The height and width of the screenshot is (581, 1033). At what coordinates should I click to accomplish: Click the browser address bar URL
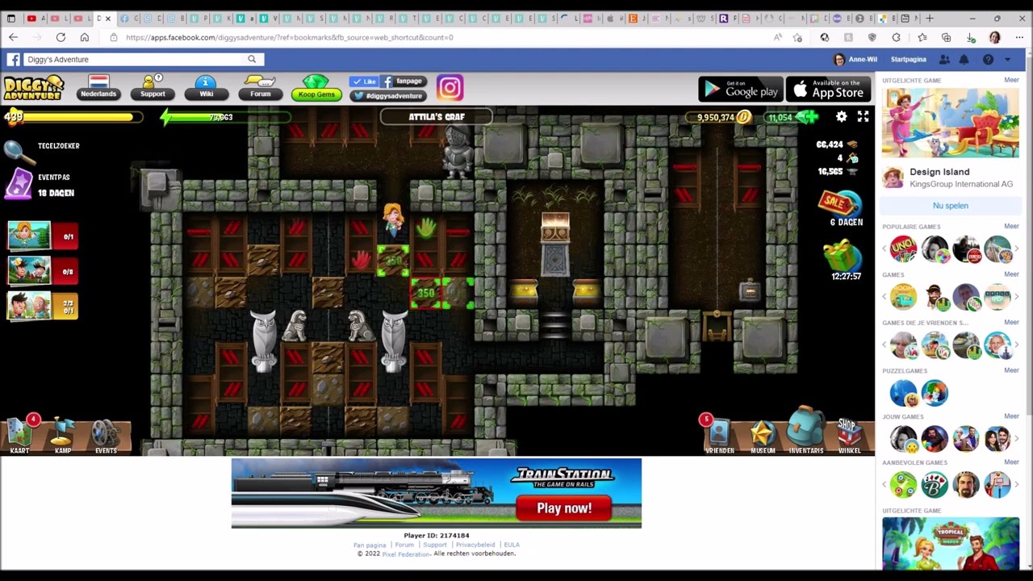coord(290,37)
